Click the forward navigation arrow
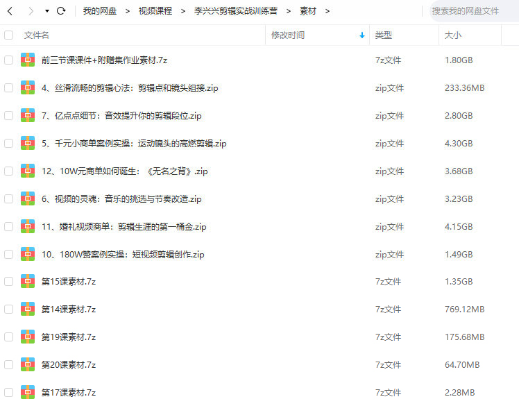Screen dimensions: 519x415 (30, 11)
